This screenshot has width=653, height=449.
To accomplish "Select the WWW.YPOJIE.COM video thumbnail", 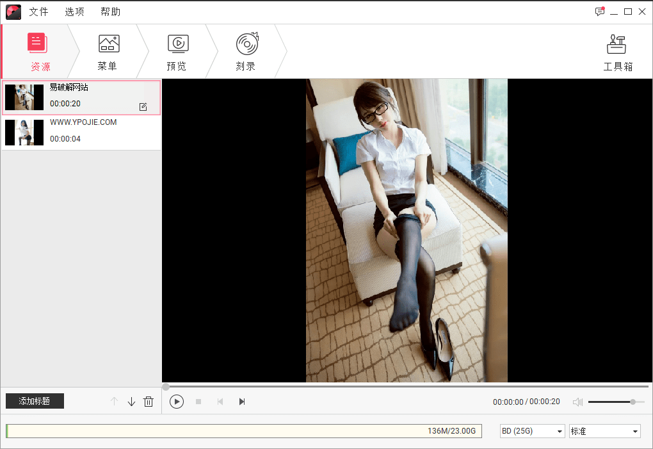I will [24, 132].
